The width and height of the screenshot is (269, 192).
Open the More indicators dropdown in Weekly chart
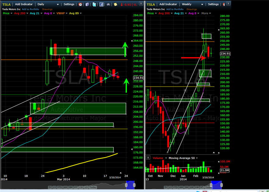click(x=206, y=13)
